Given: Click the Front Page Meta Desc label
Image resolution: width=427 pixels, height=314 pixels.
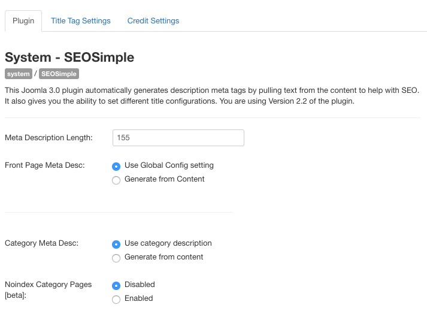Looking at the screenshot, I should click(45, 165).
